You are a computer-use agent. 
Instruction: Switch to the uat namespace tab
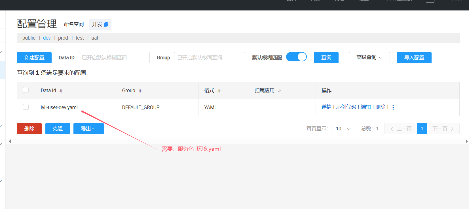(95, 38)
